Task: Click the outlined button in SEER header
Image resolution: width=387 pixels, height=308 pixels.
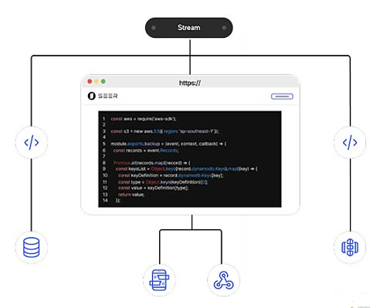Action: [x=282, y=96]
